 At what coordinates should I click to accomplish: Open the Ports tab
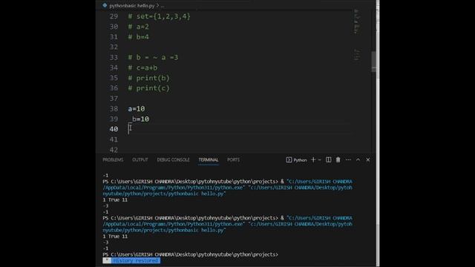[233, 160]
